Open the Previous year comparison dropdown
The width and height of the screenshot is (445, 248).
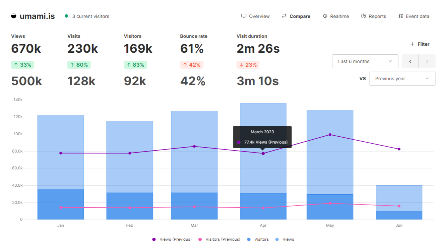[402, 79]
